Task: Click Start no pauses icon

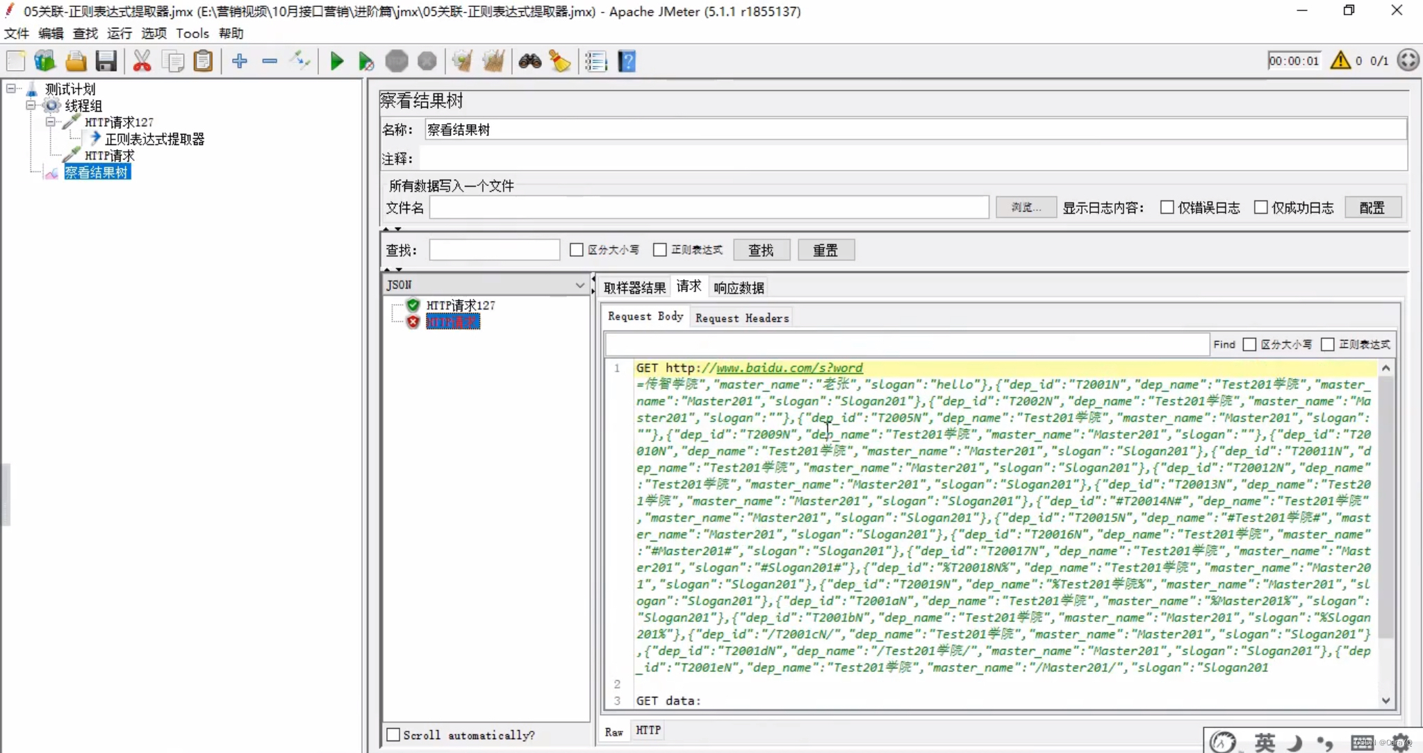Action: (366, 61)
